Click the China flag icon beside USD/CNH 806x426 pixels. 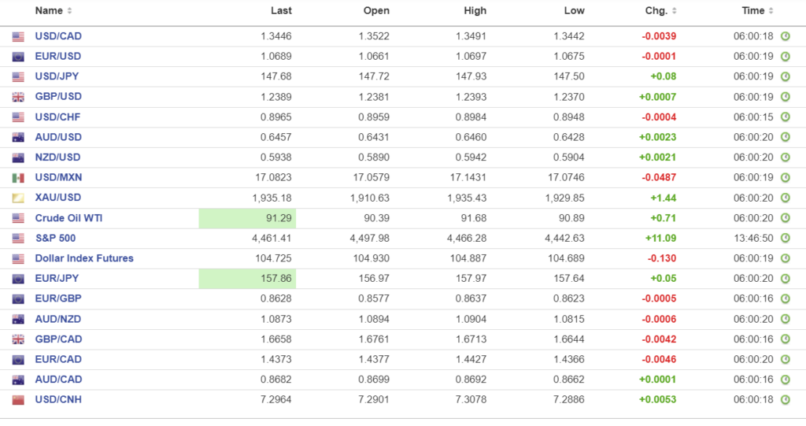click(x=18, y=400)
